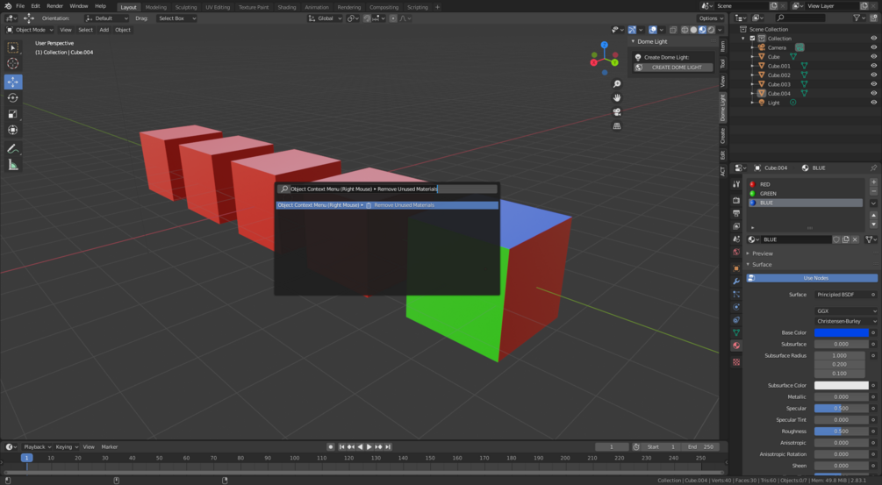The height and width of the screenshot is (485, 882).
Task: Toggle visibility of the Light object
Action: (873, 103)
